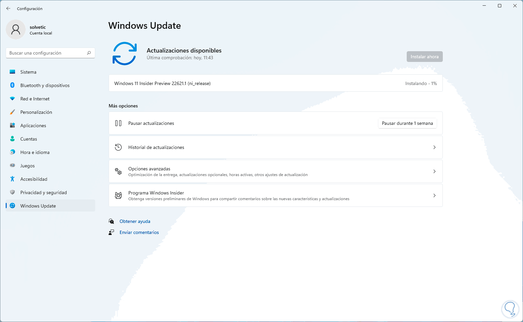Image resolution: width=523 pixels, height=322 pixels.
Task: Open the solvetic user avatar
Action: click(x=16, y=29)
